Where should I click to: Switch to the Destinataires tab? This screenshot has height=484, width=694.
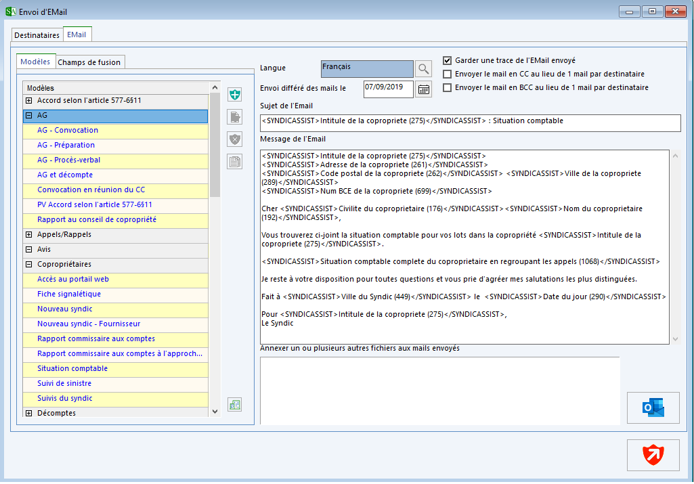point(37,35)
